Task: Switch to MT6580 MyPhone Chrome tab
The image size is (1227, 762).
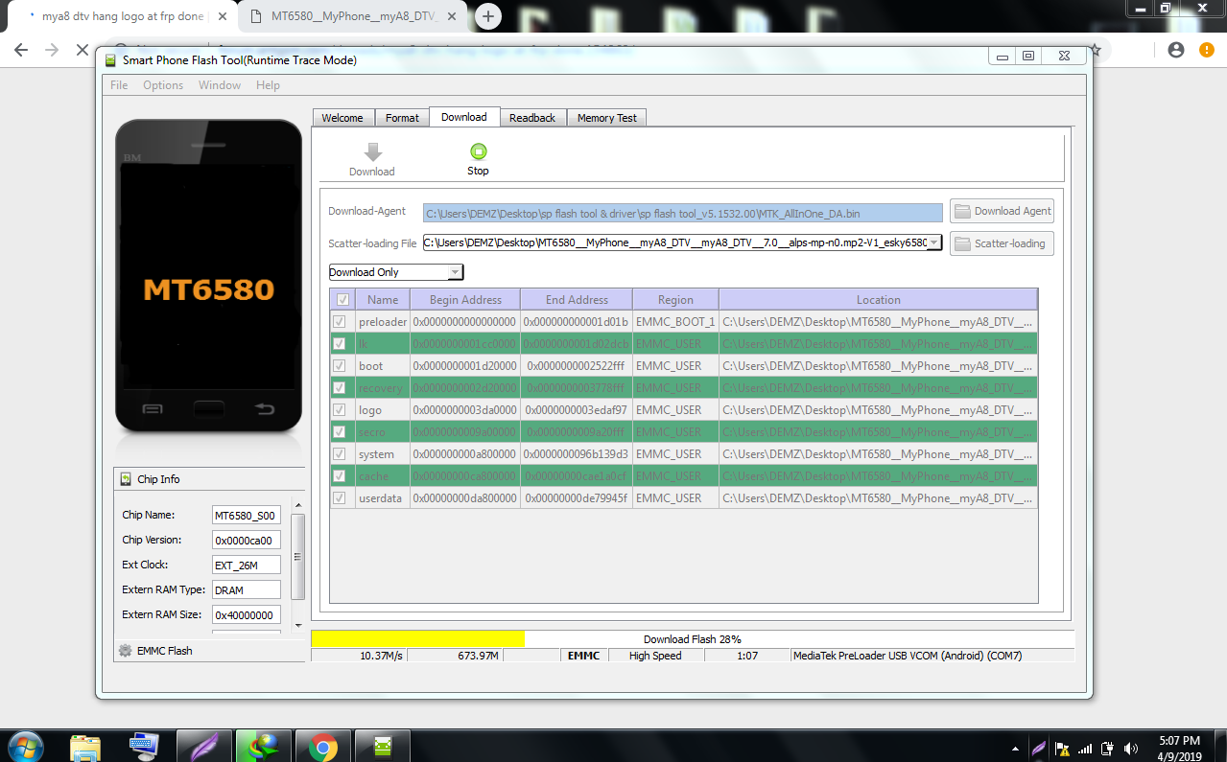Action: [350, 16]
